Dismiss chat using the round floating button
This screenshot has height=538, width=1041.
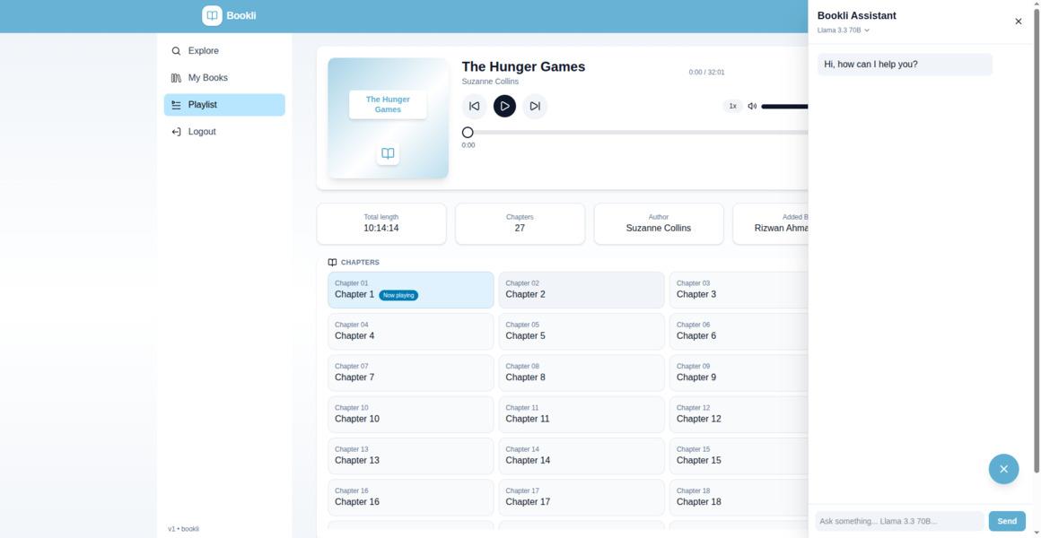coord(1003,469)
